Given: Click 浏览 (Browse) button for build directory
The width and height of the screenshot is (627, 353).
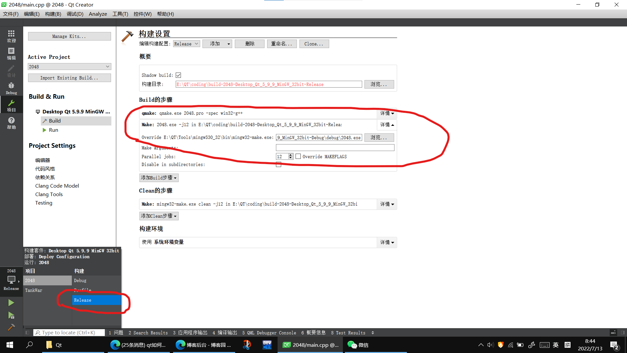Looking at the screenshot, I should (378, 84).
